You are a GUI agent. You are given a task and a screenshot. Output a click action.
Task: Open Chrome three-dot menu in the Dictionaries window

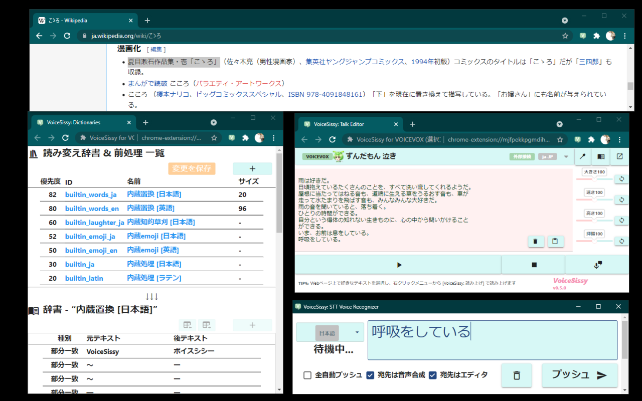[x=273, y=138]
